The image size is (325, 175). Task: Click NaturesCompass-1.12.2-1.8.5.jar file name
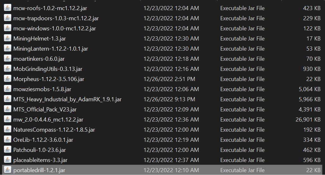coord(54,130)
